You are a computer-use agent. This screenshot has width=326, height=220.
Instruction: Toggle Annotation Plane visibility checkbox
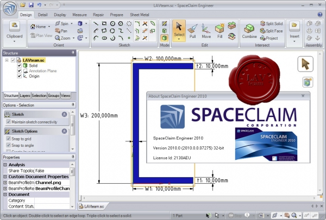click(19, 70)
